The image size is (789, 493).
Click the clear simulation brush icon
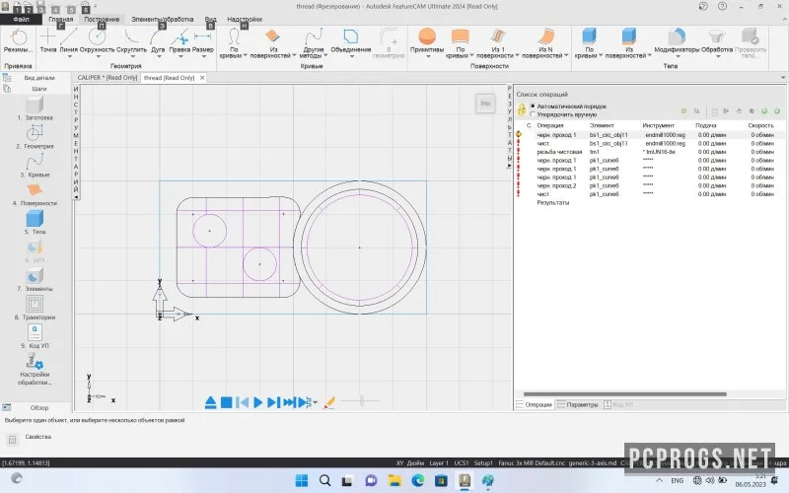tap(329, 402)
